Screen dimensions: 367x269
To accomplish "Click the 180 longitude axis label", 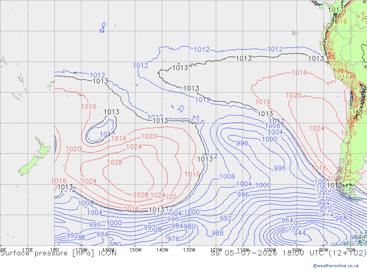I will coord(55,250).
